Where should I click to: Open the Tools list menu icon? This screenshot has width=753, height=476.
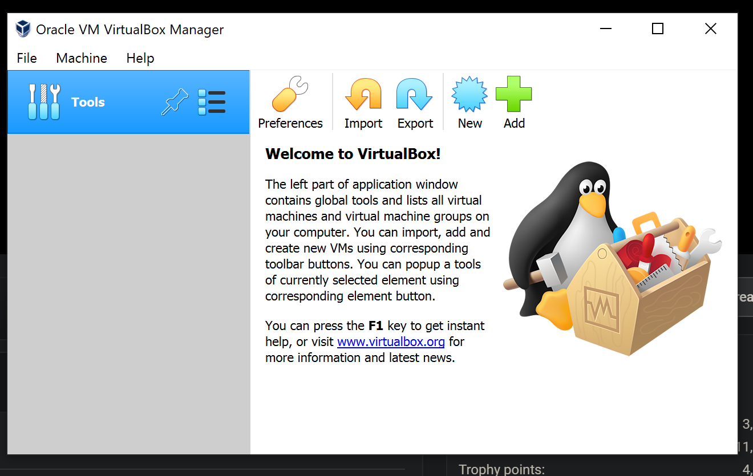coord(212,103)
